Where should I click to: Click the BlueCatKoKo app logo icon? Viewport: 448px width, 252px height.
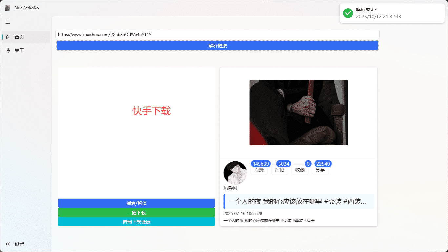(x=8, y=8)
